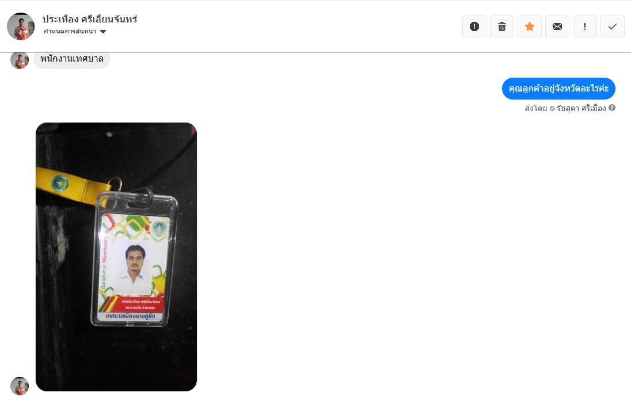Toggle the orange star on this conversation
631x408 pixels.
click(x=530, y=26)
